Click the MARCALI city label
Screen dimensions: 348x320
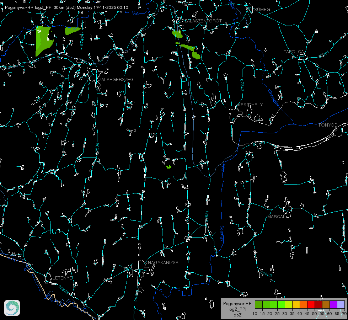[x=277, y=217]
